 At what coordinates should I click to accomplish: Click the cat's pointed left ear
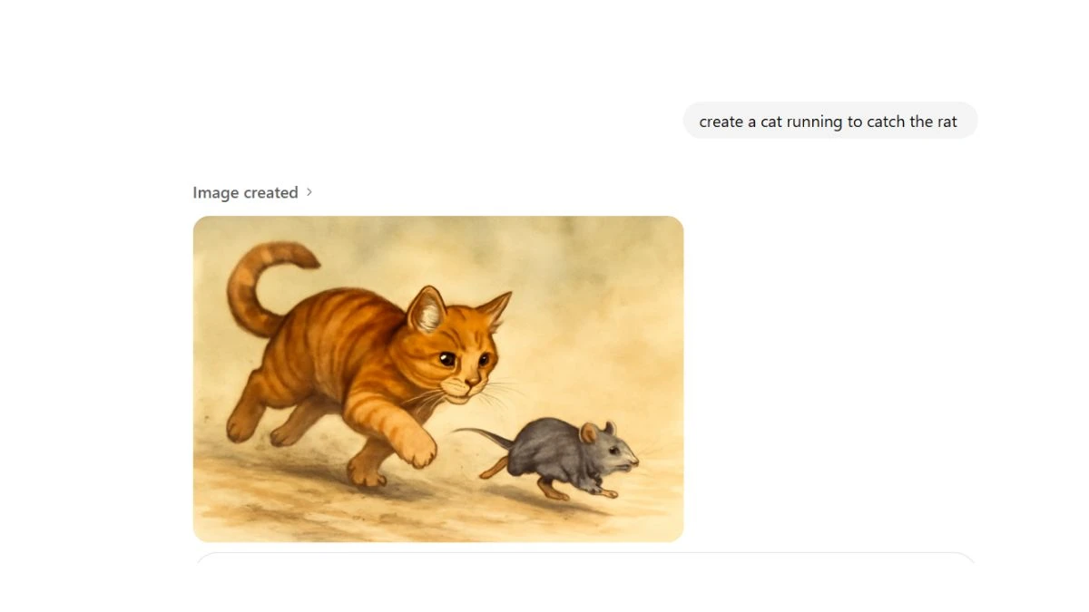click(427, 309)
